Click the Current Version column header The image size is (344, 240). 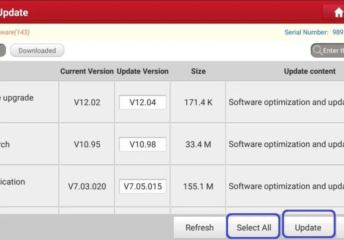pos(87,71)
